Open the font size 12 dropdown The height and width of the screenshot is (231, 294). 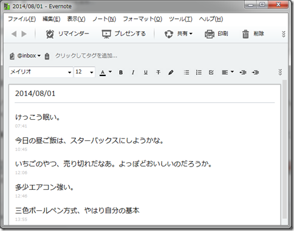pyautogui.click(x=84, y=72)
